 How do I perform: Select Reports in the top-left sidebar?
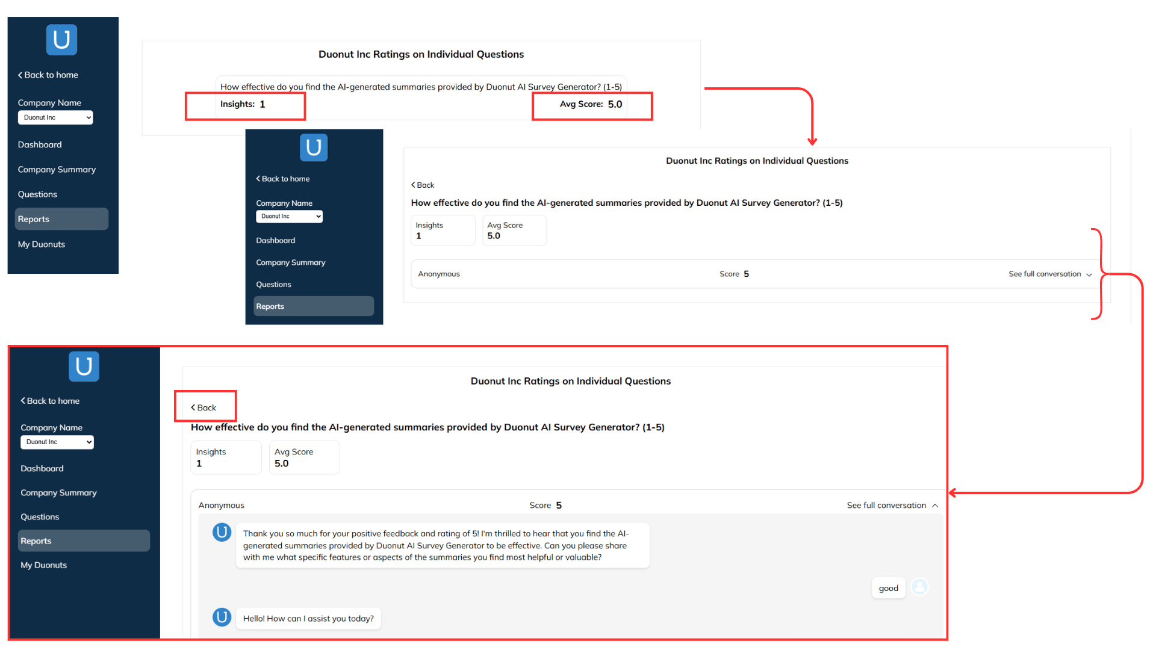(x=34, y=219)
